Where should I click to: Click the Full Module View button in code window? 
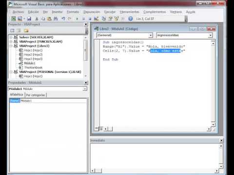tap(101, 129)
